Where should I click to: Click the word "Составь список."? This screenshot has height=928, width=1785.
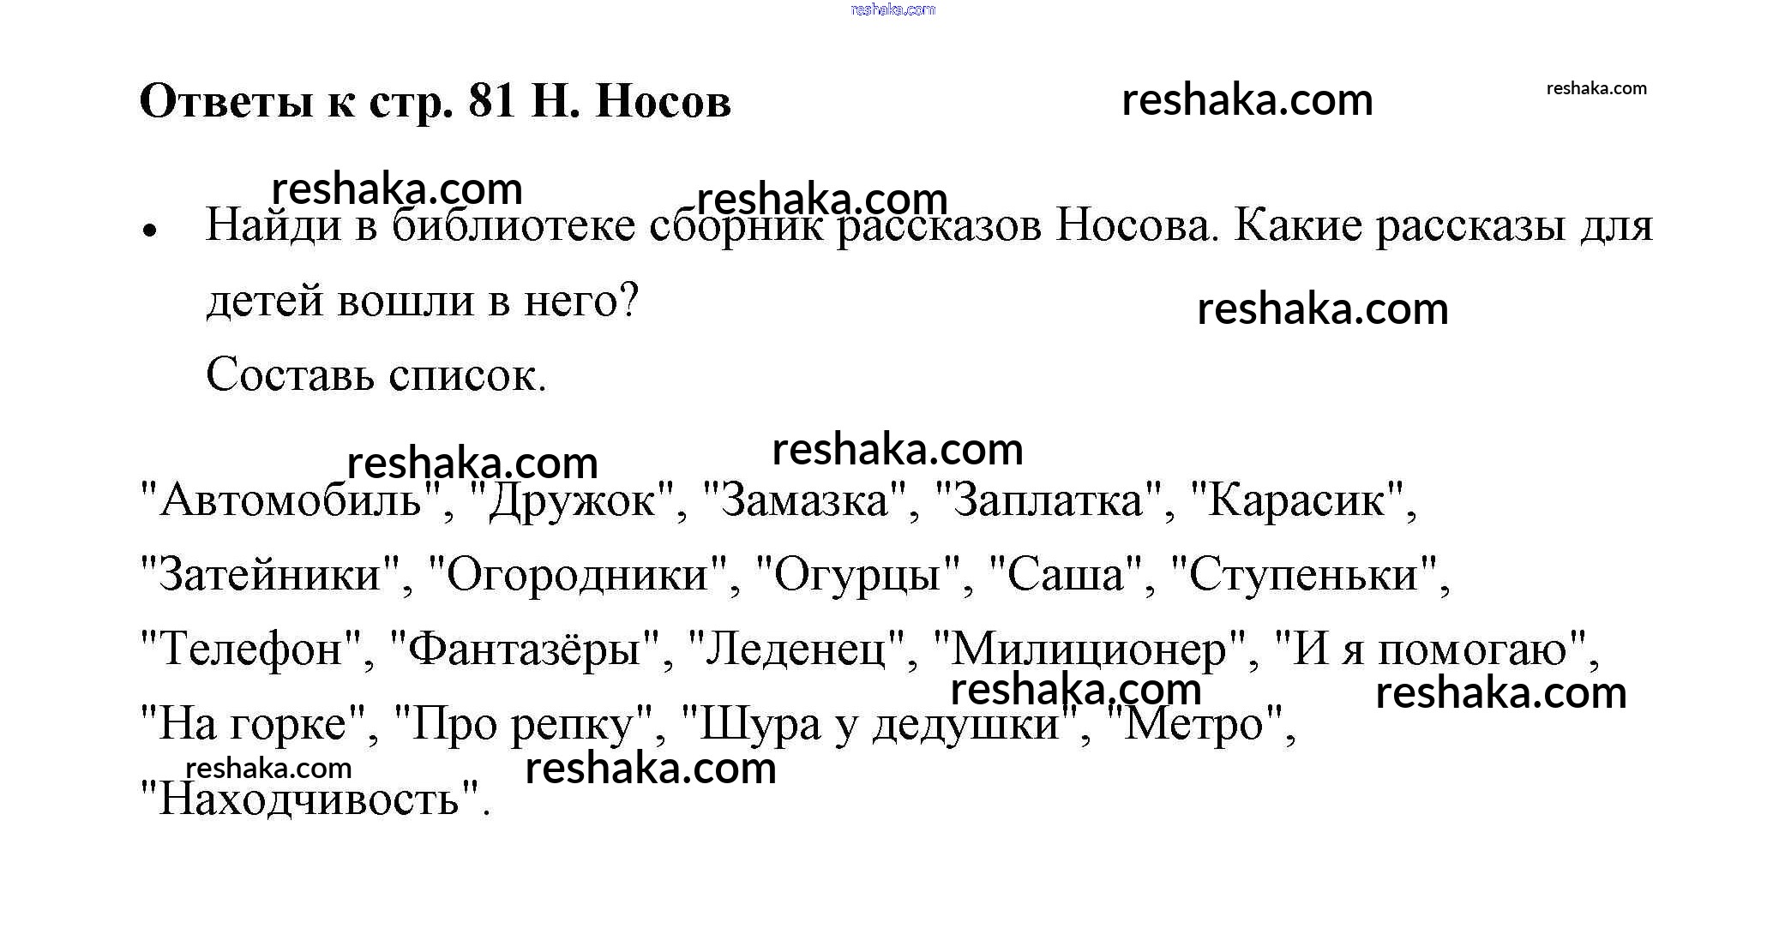pos(376,374)
